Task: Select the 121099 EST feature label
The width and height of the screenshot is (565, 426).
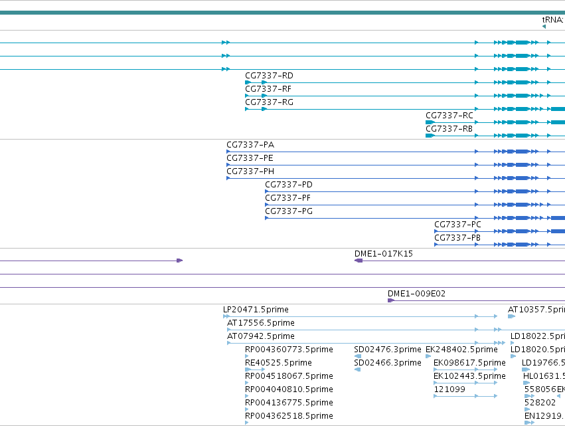Action: pos(449,390)
